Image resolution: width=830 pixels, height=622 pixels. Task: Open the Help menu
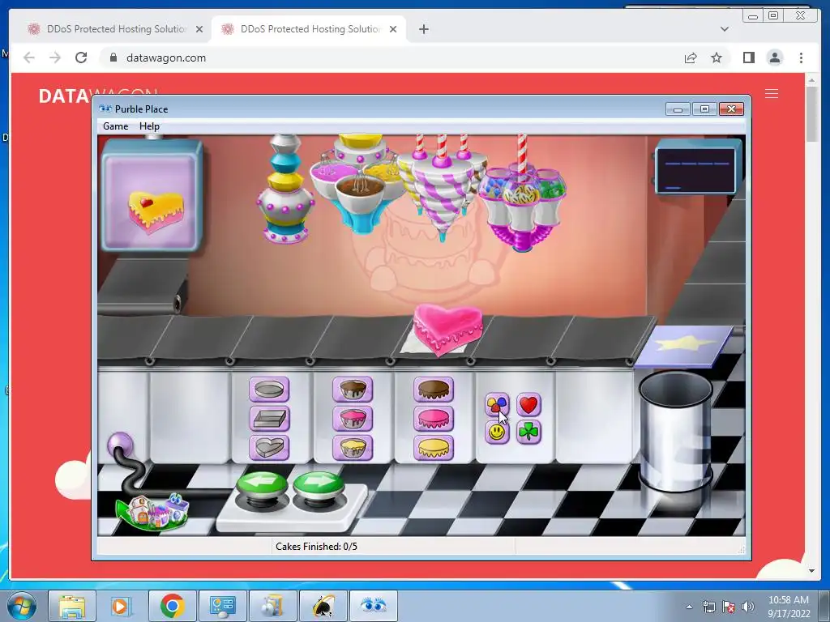tap(149, 126)
